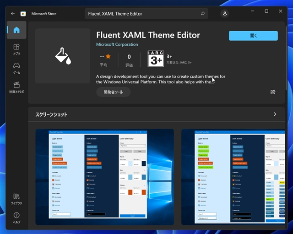Click the share icon for this app
The height and width of the screenshot is (234, 293).
coord(273,92)
